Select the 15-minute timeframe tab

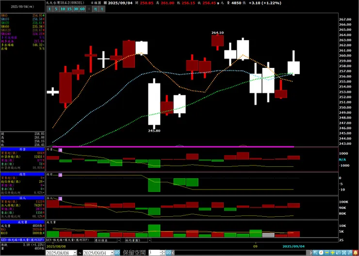(x=69, y=9)
